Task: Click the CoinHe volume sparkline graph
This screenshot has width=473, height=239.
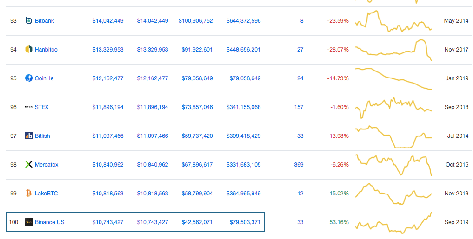Action: tap(393, 79)
